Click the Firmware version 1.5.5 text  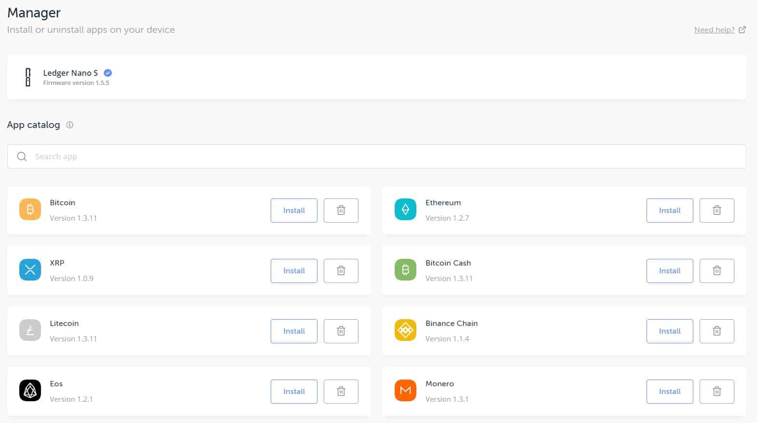tap(76, 83)
